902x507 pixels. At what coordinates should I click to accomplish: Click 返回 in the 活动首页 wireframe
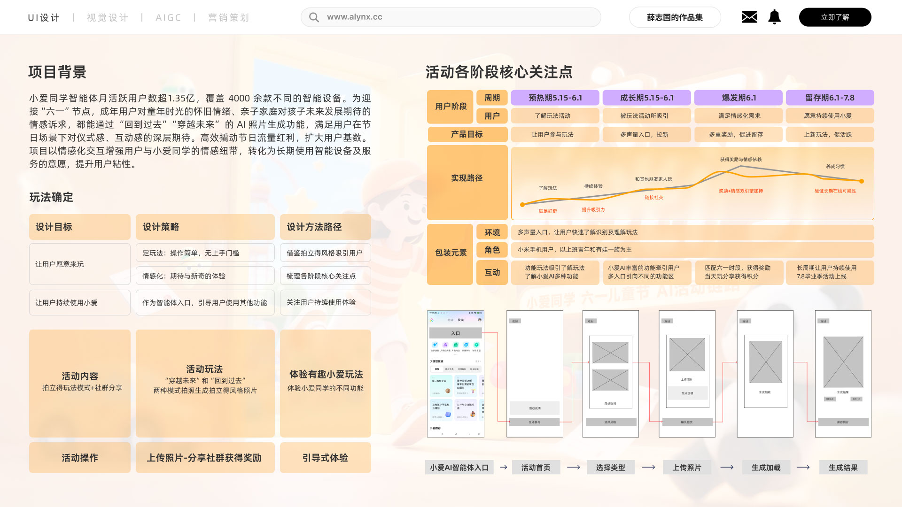[515, 321]
